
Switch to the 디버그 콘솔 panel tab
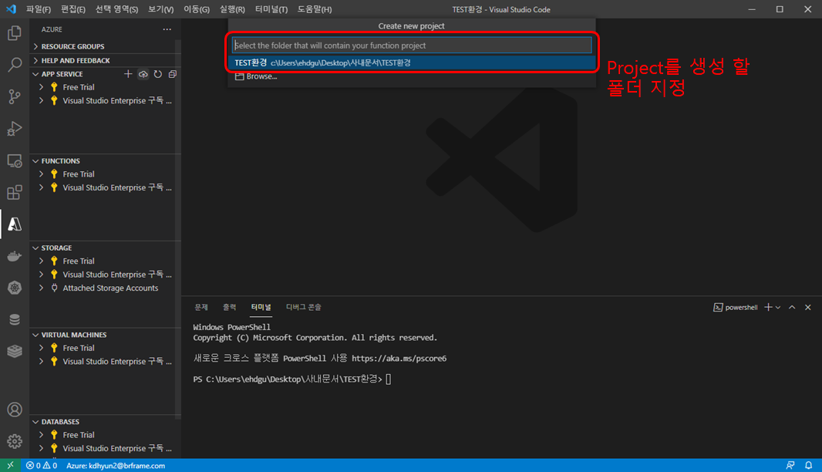click(x=304, y=307)
